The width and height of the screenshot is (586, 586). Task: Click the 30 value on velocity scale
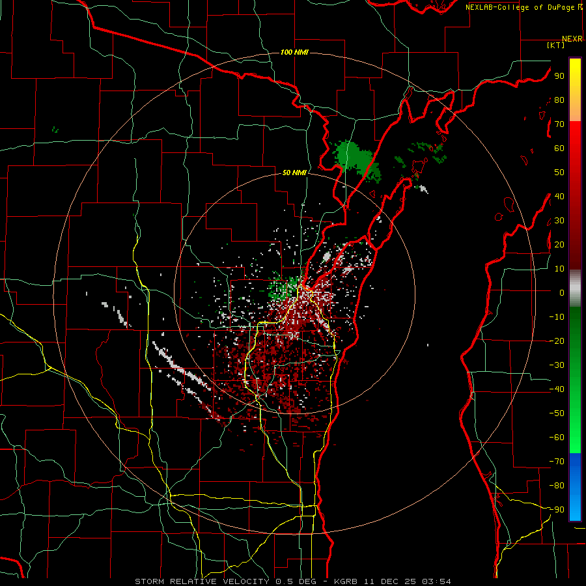coord(559,221)
